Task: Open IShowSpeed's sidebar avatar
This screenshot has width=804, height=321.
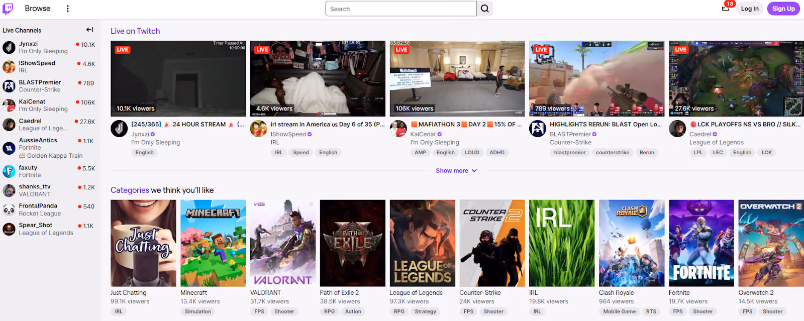Action: (x=9, y=67)
